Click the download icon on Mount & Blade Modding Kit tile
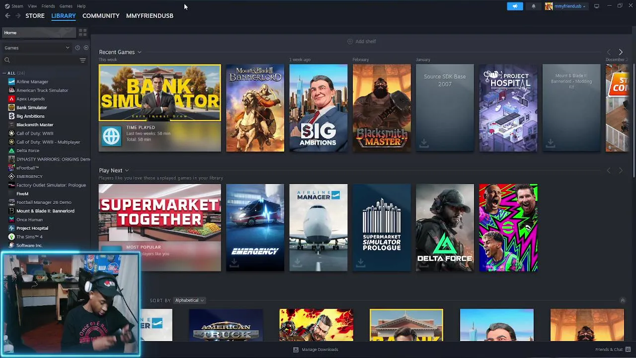The height and width of the screenshot is (358, 636). point(551,143)
